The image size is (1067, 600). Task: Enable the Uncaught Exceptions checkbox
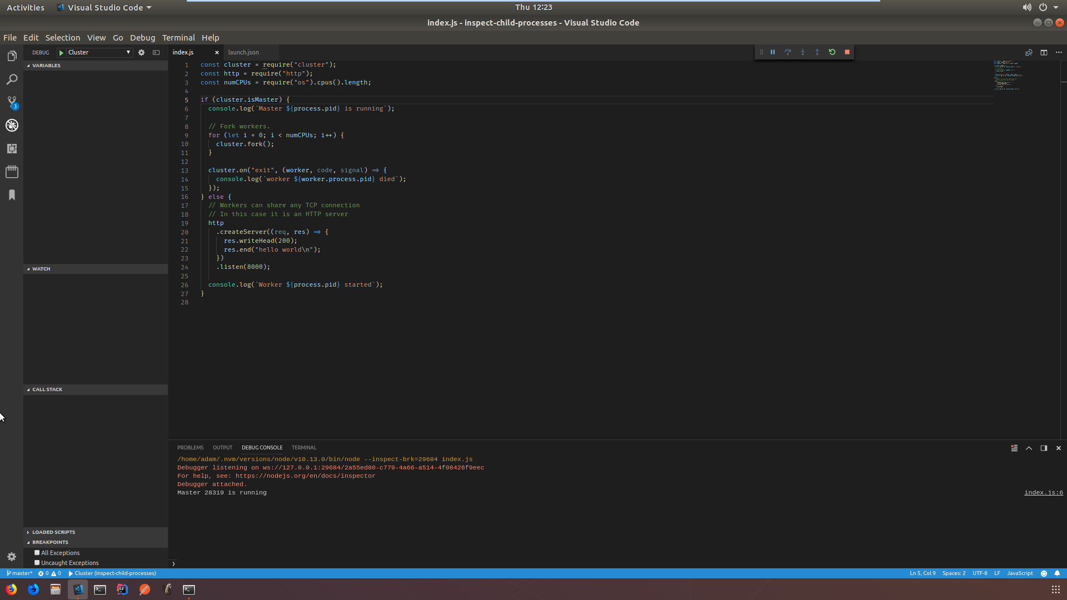[x=37, y=563]
